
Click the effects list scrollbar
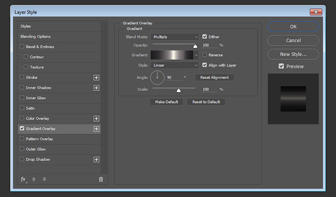tap(104, 97)
